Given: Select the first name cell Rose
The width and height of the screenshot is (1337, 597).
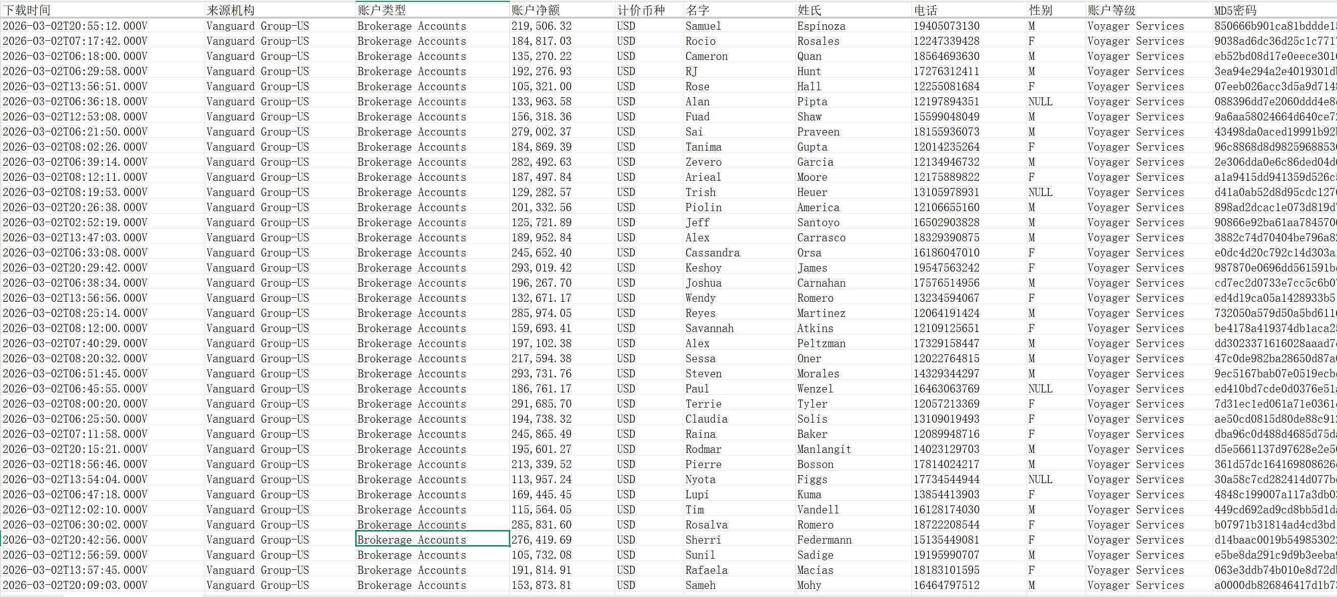Looking at the screenshot, I should click(740, 86).
